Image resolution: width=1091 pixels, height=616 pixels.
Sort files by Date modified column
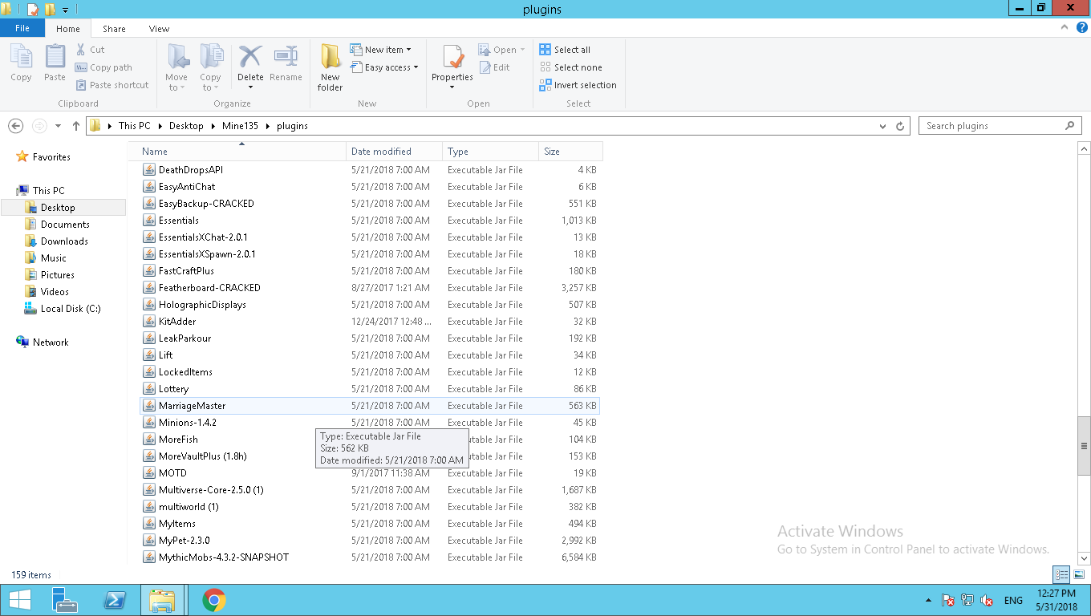381,152
